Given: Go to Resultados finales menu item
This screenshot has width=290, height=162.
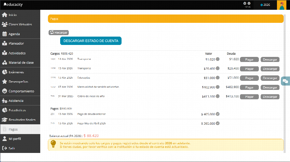Looking at the screenshot, I should tap(20, 120).
